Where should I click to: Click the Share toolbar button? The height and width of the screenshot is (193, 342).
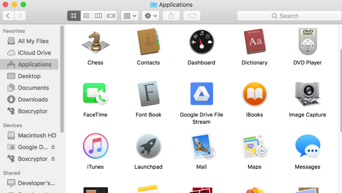click(x=171, y=16)
